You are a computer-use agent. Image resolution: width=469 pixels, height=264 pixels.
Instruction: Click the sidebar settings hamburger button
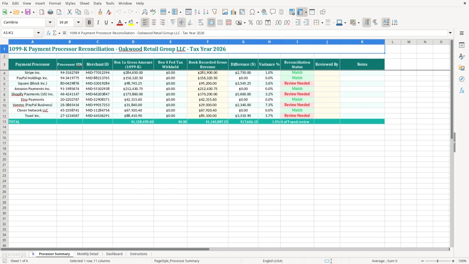[x=462, y=33]
